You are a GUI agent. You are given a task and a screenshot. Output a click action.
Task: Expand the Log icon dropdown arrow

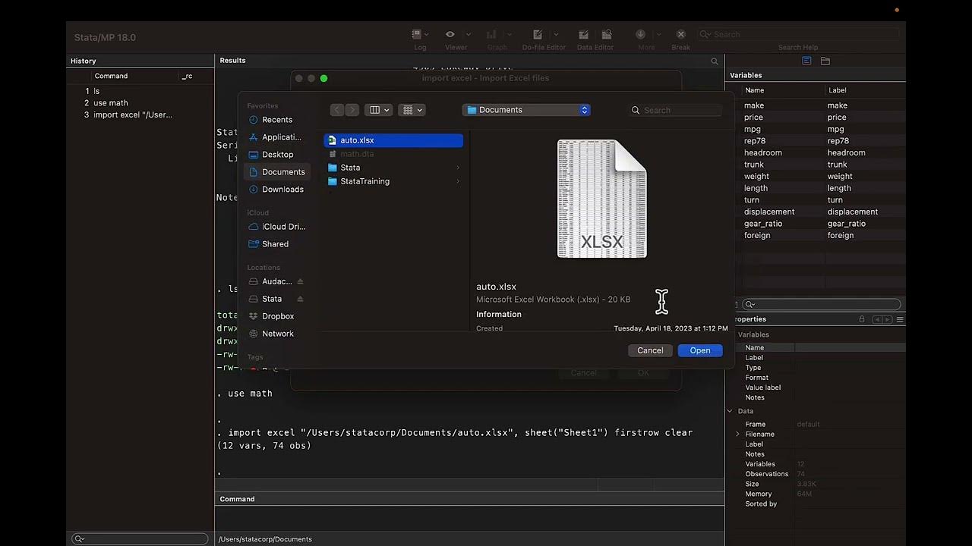(x=427, y=35)
